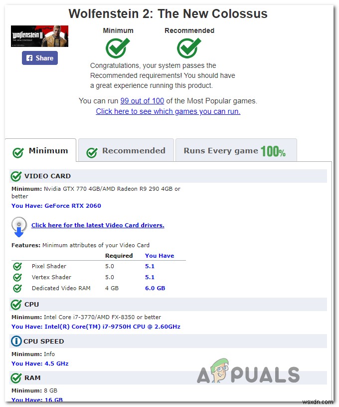
Task: Click the Pixel Shader checkmark icon
Action: (x=17, y=266)
